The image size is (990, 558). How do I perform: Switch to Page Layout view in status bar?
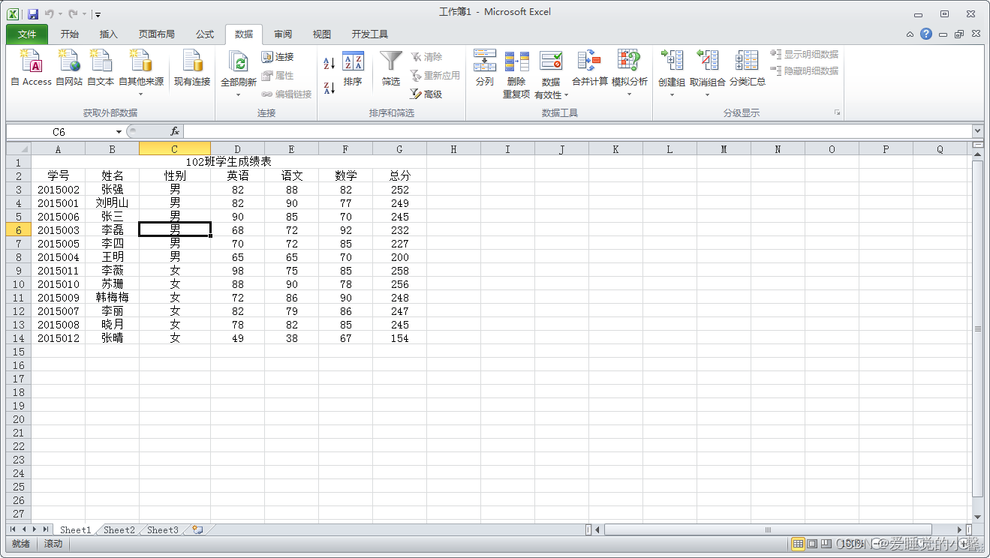[812, 544]
